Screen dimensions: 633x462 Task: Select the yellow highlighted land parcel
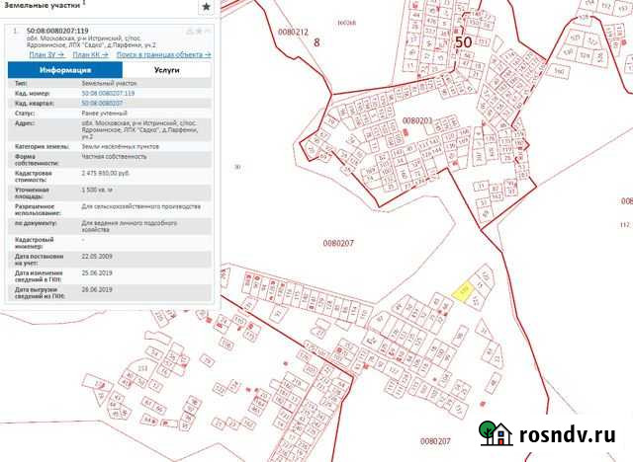[463, 290]
